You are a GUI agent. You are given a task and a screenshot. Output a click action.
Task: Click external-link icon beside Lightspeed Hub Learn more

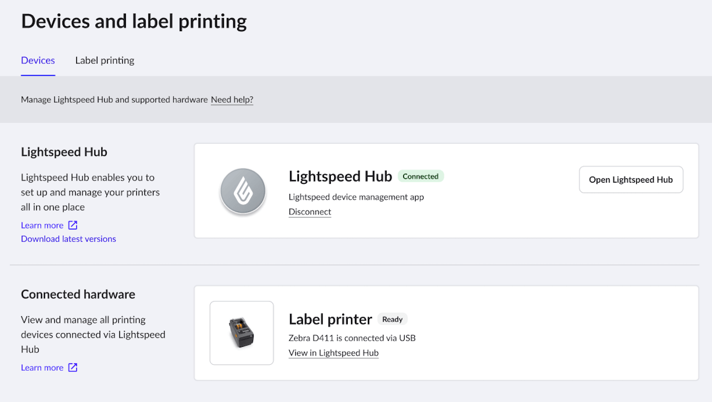point(73,225)
